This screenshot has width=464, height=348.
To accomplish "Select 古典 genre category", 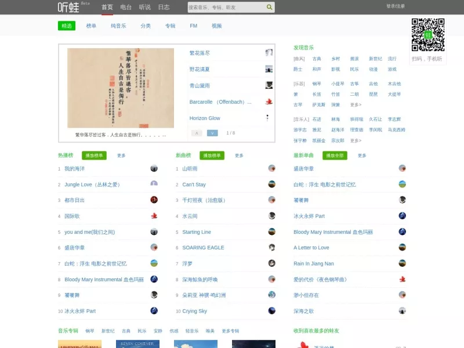I will [x=316, y=59].
